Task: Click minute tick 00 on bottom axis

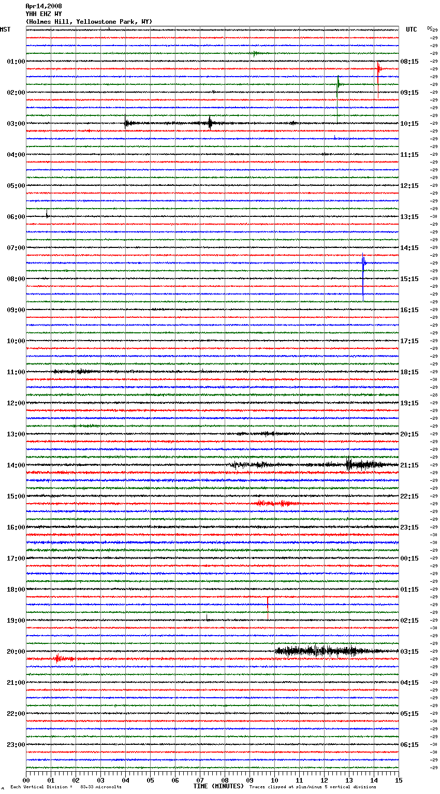Action: (x=26, y=780)
